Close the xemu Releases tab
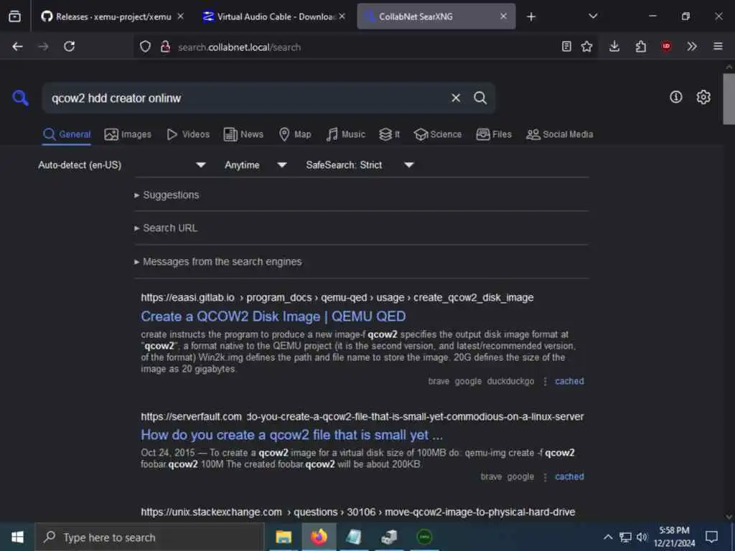 [x=180, y=17]
